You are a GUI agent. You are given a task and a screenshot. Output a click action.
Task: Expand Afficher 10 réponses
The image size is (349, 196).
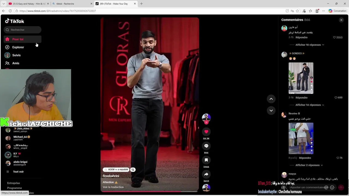click(310, 45)
